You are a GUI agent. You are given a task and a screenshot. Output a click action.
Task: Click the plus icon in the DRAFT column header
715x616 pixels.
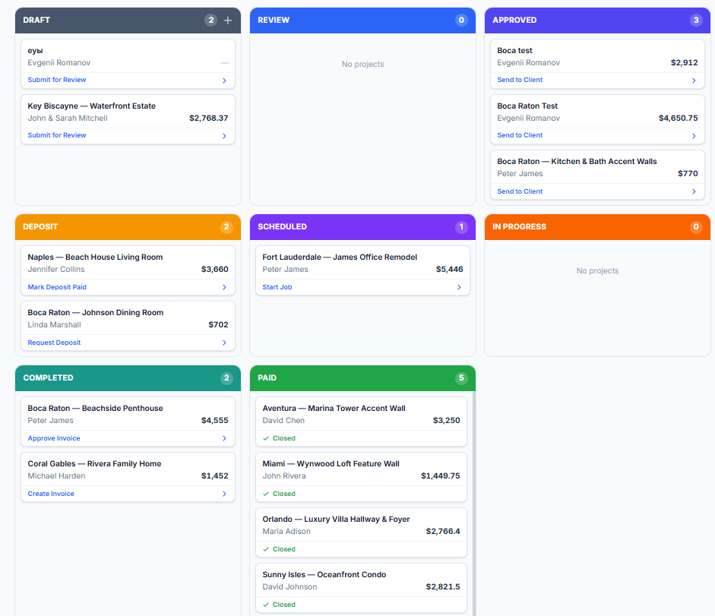coord(227,21)
